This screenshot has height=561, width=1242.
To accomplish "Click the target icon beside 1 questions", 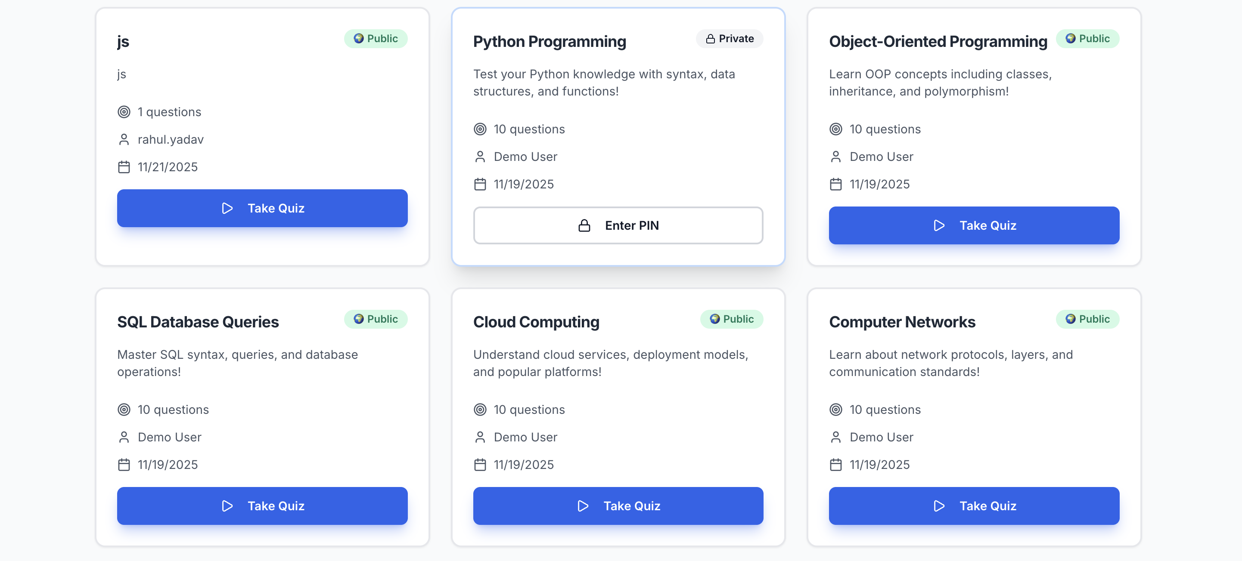I will (124, 112).
